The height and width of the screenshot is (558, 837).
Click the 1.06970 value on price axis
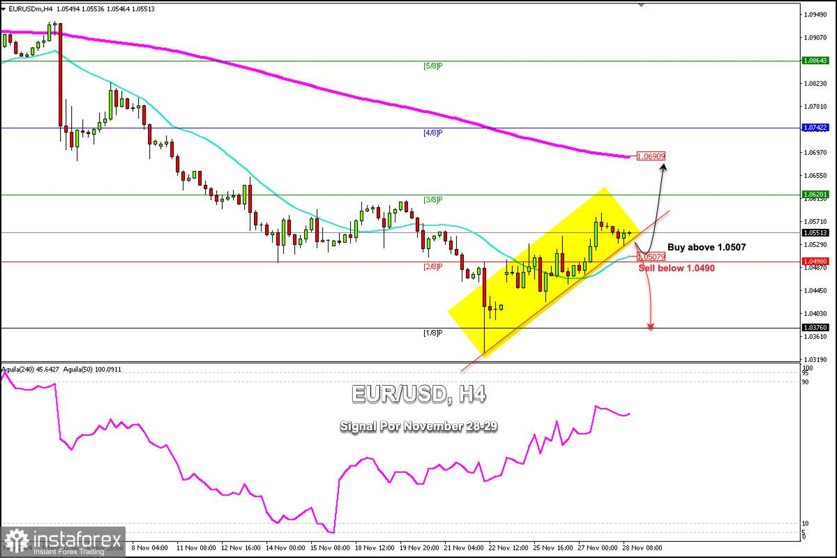coord(815,153)
